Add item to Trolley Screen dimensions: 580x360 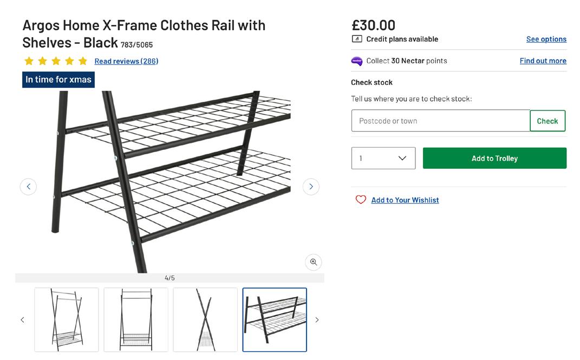(x=494, y=158)
